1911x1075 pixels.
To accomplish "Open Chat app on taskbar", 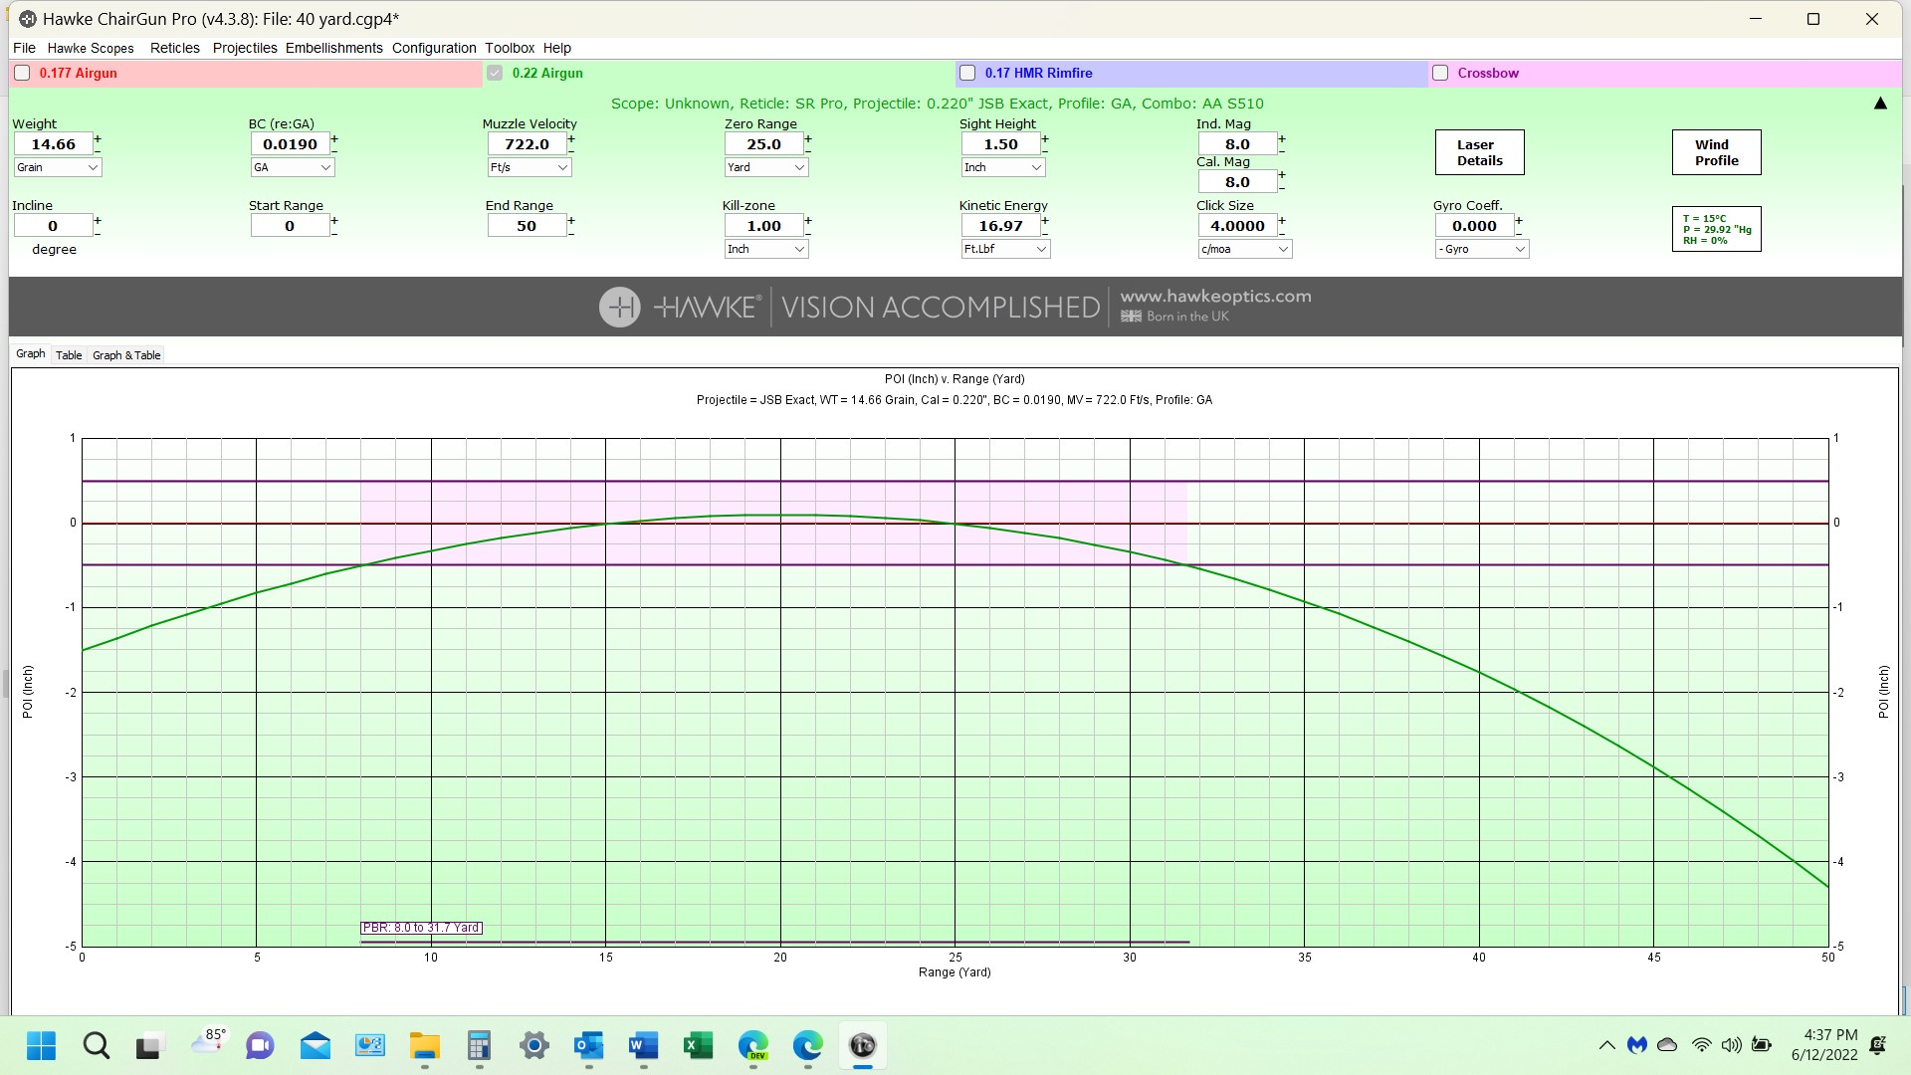I will click(x=260, y=1045).
